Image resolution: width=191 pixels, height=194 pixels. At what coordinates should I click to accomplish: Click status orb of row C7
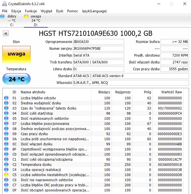click(x=6, y=185)
